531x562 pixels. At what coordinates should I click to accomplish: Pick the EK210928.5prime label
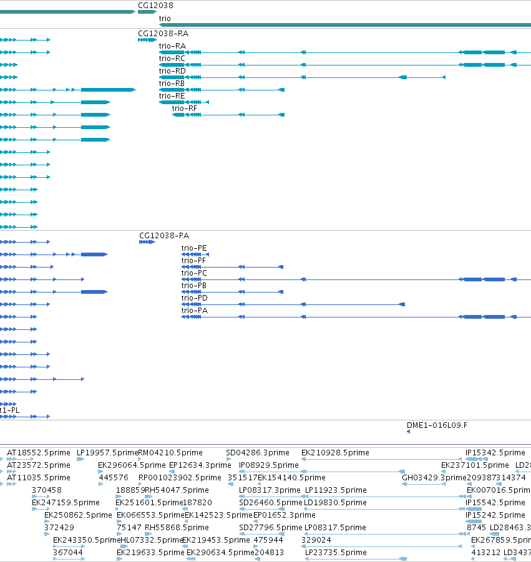click(335, 453)
